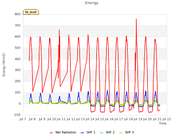Click the orange SHF 3 legend swatch
This screenshot has width=184, height=138.
click(121, 133)
